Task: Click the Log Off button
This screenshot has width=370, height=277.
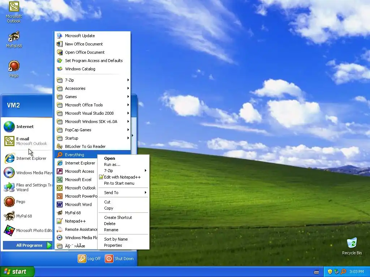Action: pyautogui.click(x=89, y=258)
